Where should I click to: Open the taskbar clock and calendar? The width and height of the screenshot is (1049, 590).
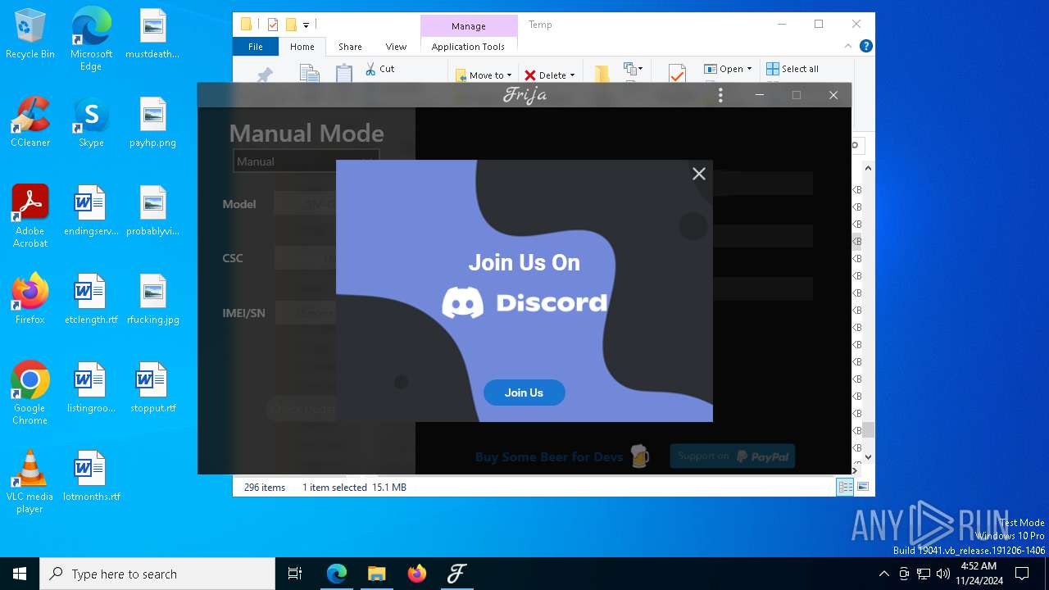979,574
